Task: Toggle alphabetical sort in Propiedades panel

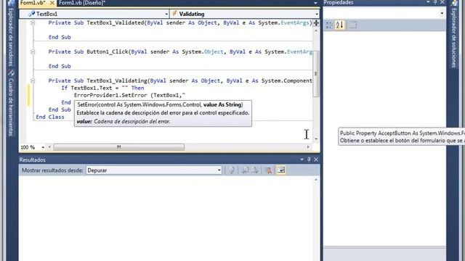Action: [x=340, y=25]
